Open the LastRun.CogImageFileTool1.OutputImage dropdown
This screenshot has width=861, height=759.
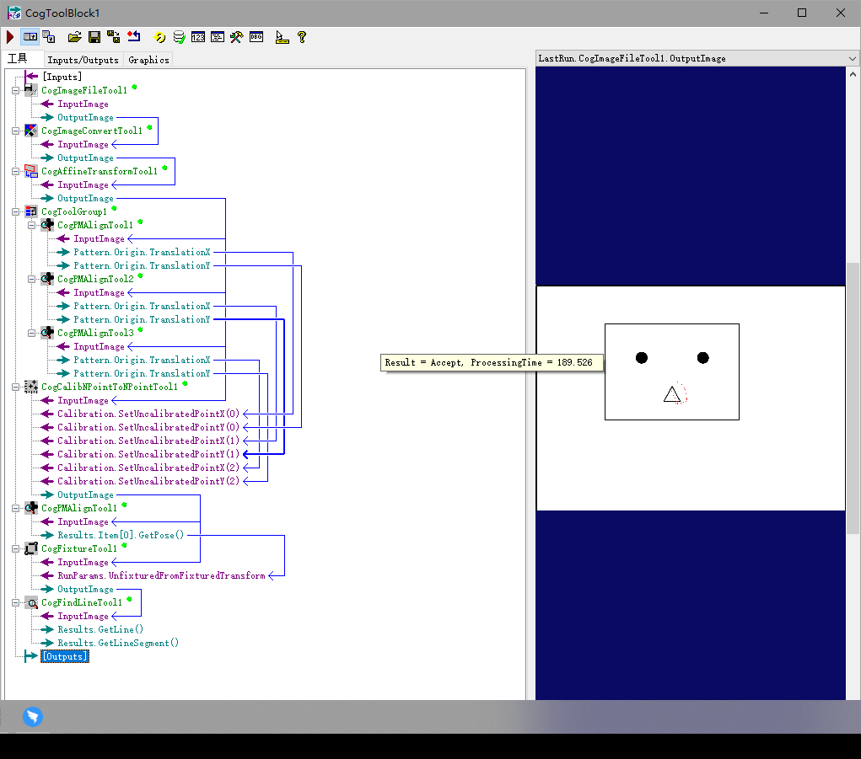point(851,58)
